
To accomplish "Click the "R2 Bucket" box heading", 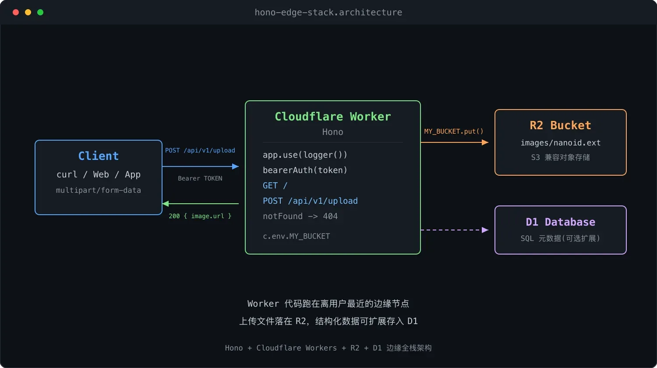I will (x=561, y=125).
